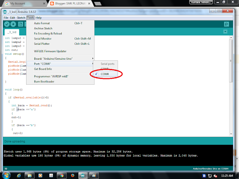Screen dimensions: 239x179
Task: Choose Burn Bootloader
Action: pyautogui.click(x=60, y=82)
